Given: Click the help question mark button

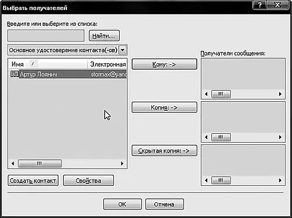Looking at the screenshot, I should (260, 5).
